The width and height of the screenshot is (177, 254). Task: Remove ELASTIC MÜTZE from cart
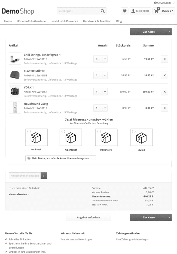164,75
